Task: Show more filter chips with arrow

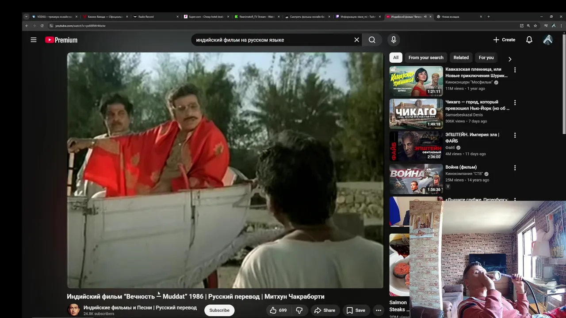Action: 509,59
